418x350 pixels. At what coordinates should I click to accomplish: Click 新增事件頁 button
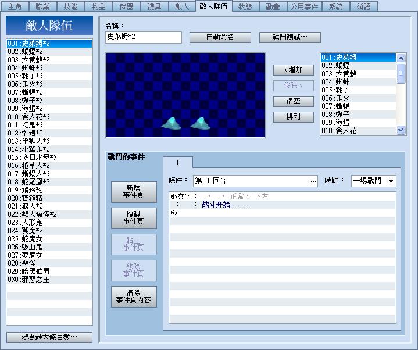coord(134,192)
